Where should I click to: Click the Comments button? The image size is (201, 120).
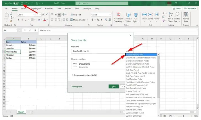pyautogui.click(x=190, y=9)
